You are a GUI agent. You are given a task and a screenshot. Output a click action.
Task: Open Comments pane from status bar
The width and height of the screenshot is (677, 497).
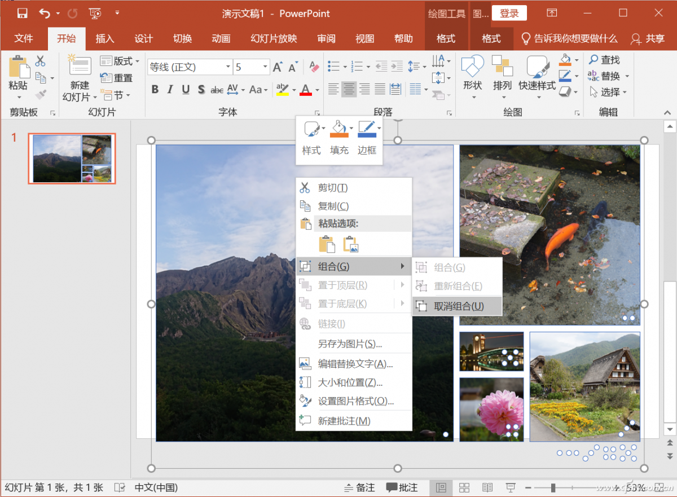402,487
